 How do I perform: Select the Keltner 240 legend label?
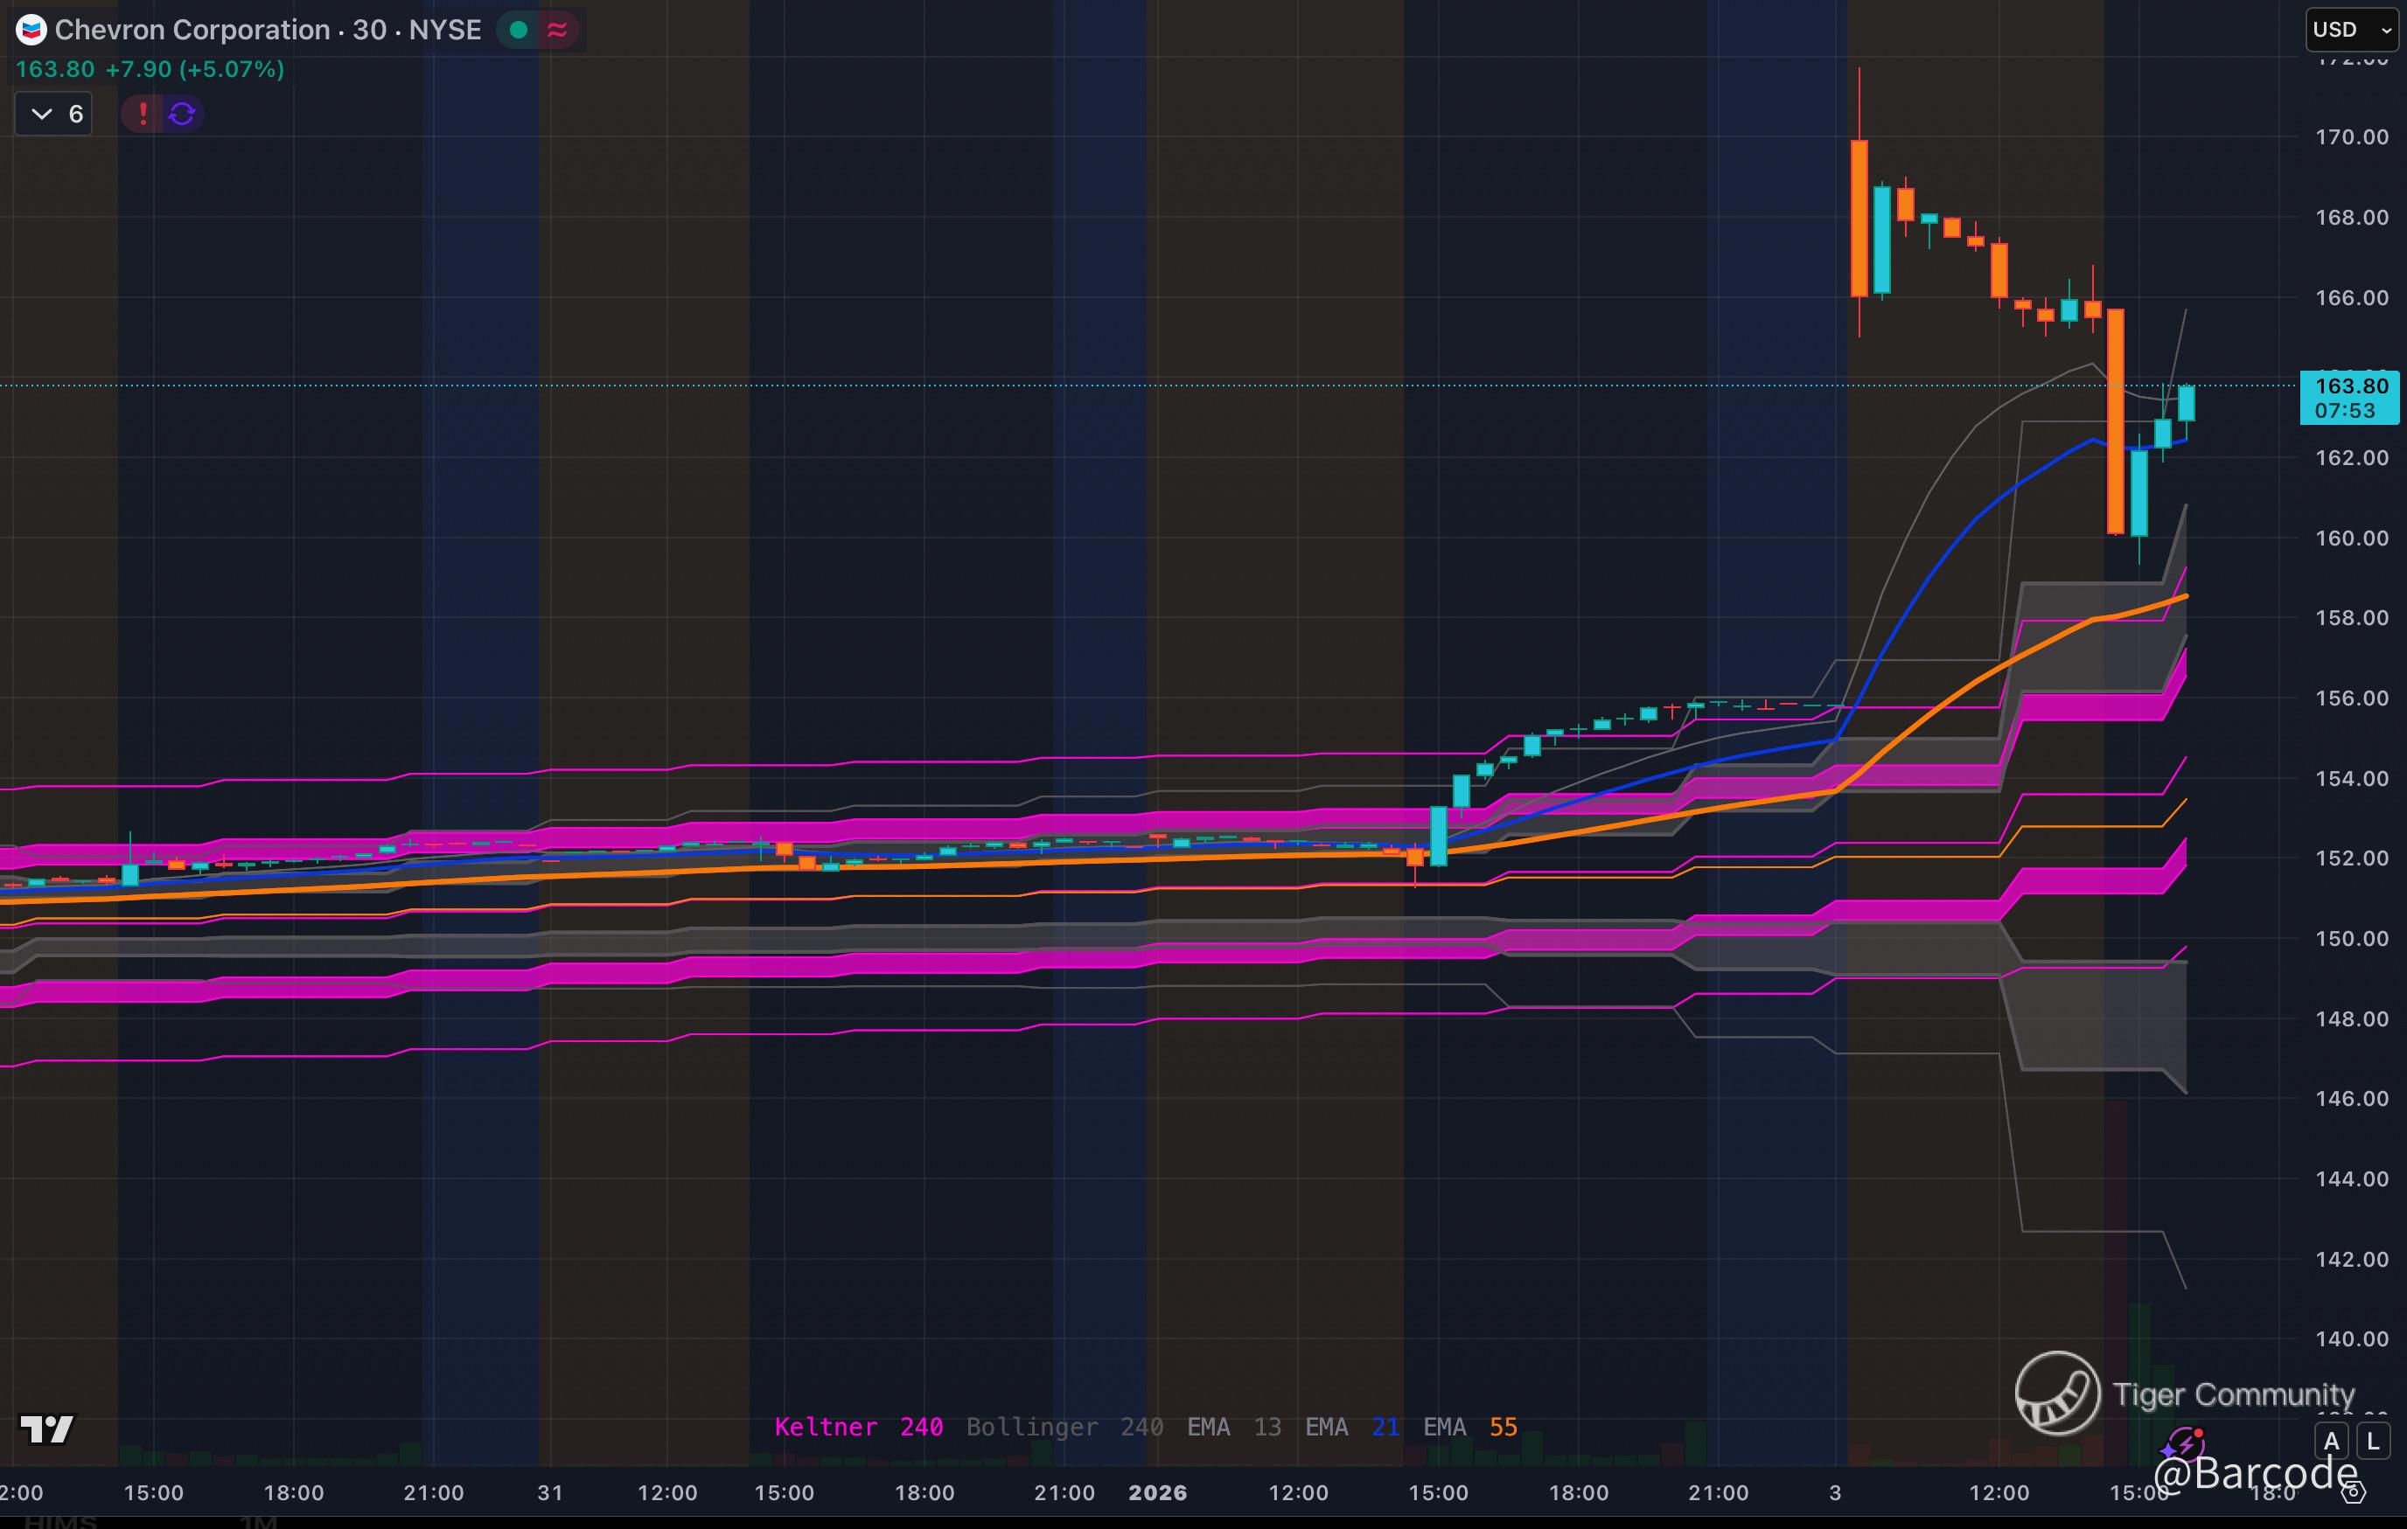tap(858, 1426)
